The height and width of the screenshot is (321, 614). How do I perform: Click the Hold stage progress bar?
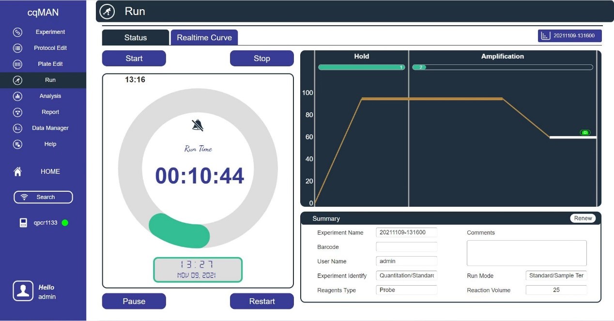coord(362,67)
